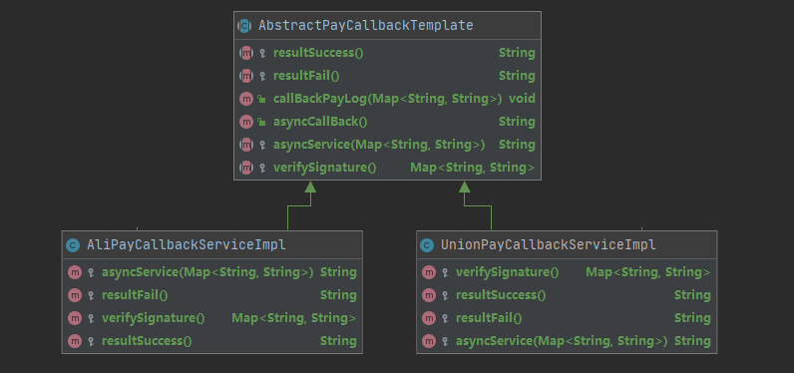Click the UnionPayCallbackServiceImpl class icon
This screenshot has height=373, width=794.
[x=427, y=245]
